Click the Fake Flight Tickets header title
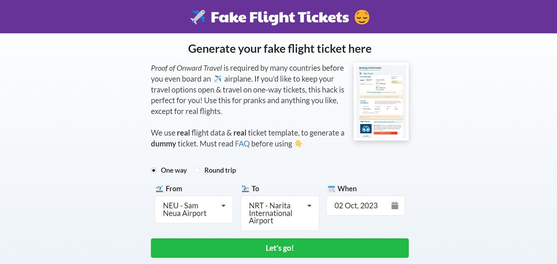Viewport: 557px width, 264px height. point(280,17)
